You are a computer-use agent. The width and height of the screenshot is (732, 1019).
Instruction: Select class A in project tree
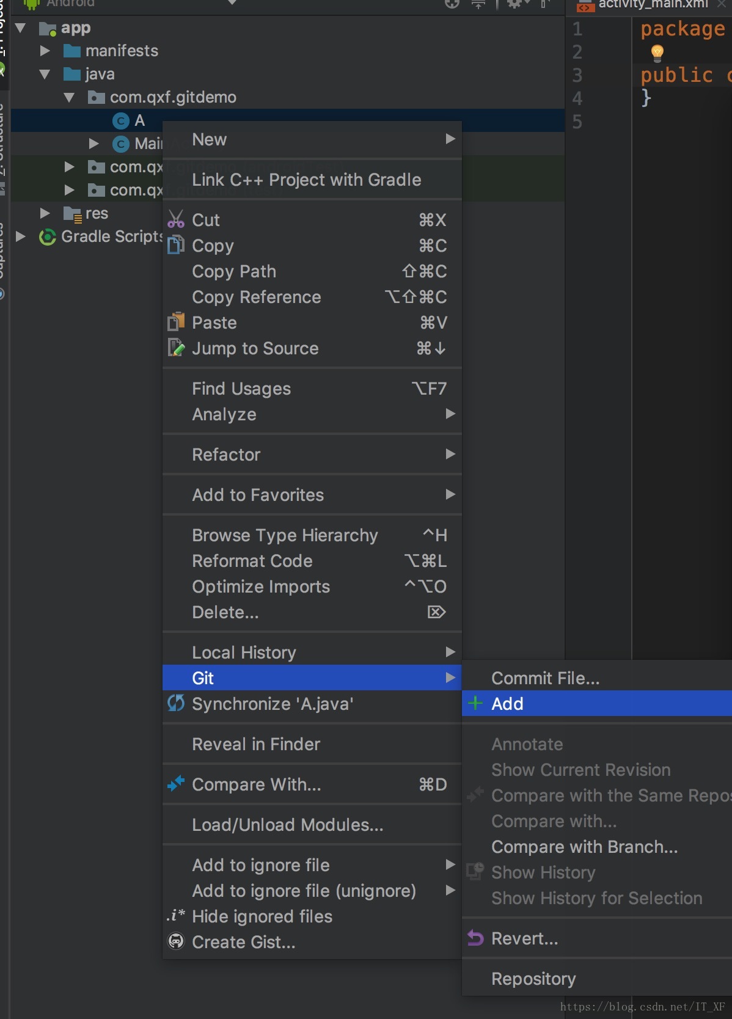[139, 120]
